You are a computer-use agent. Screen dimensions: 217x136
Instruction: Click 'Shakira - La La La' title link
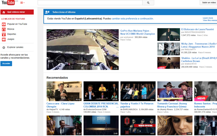199,59
